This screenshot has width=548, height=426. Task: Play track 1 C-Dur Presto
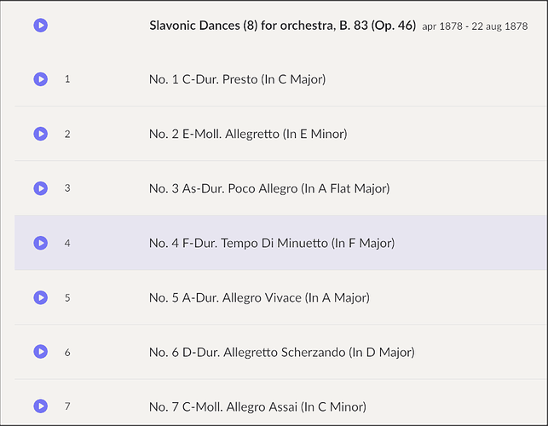pyautogui.click(x=41, y=79)
